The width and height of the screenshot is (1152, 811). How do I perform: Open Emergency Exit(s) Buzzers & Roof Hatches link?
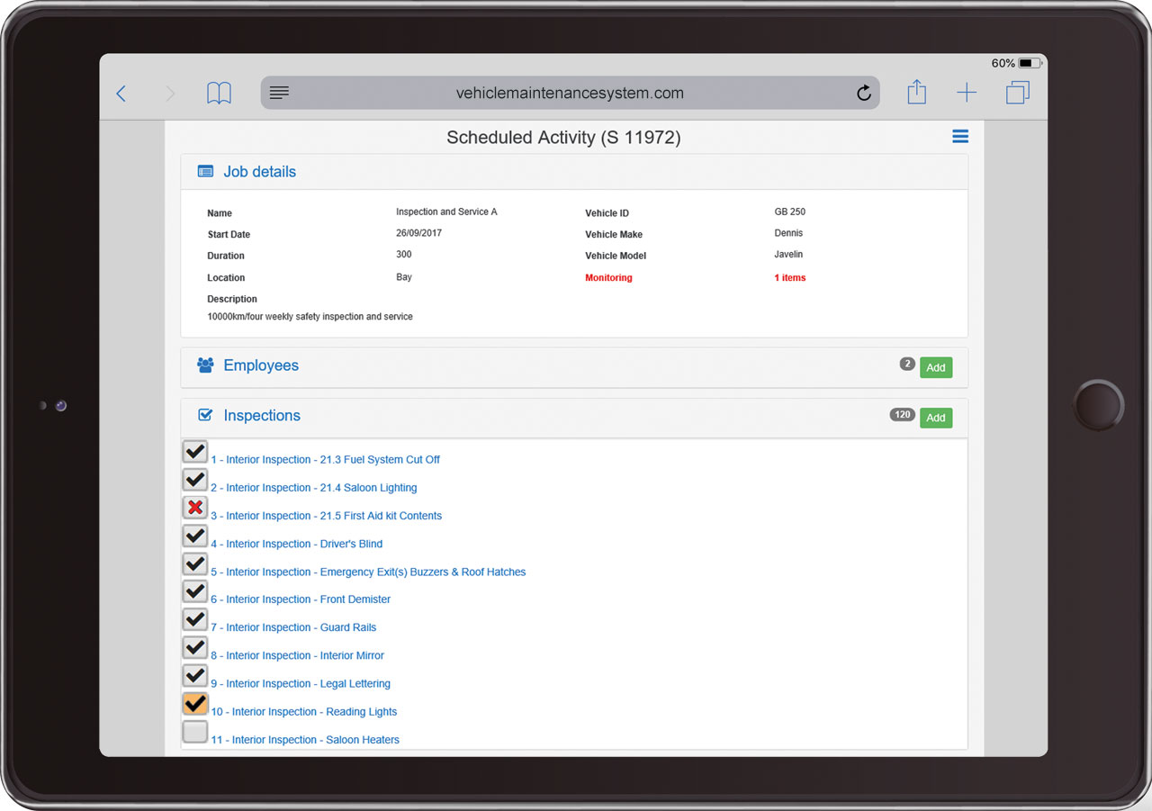(x=368, y=572)
